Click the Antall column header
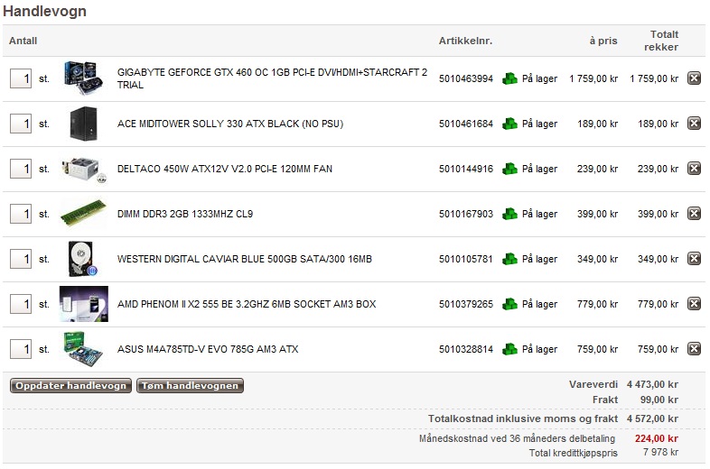The height and width of the screenshot is (469, 710). pos(23,41)
